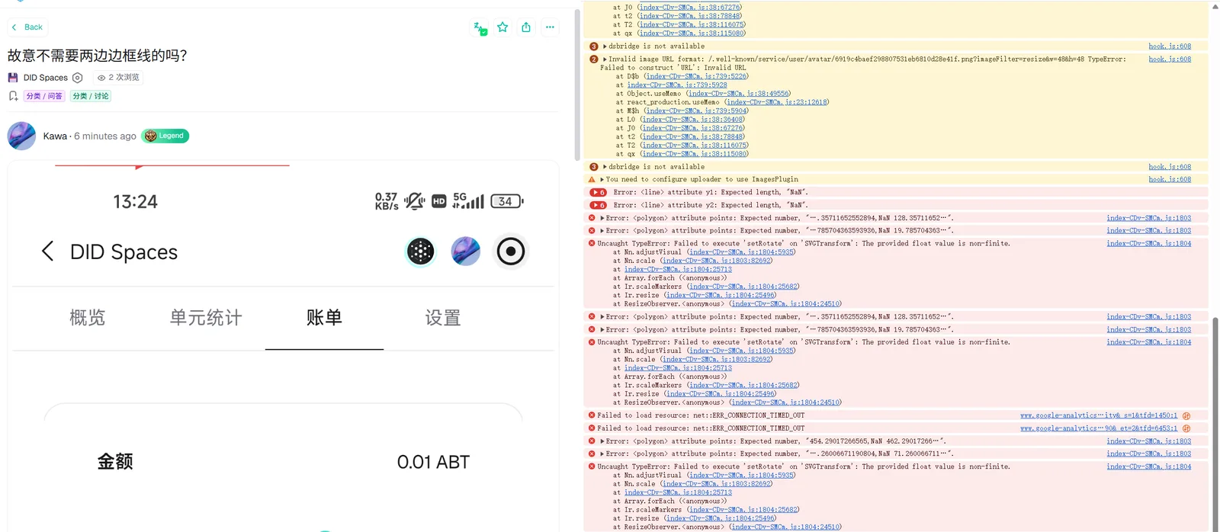Click orange icon after the tfd=6453:1 link
The width and height of the screenshot is (1220, 532).
click(1186, 428)
